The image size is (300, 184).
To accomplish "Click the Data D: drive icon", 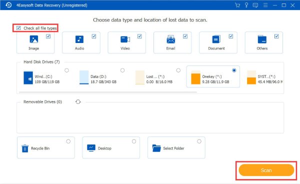I will pos(84,77).
